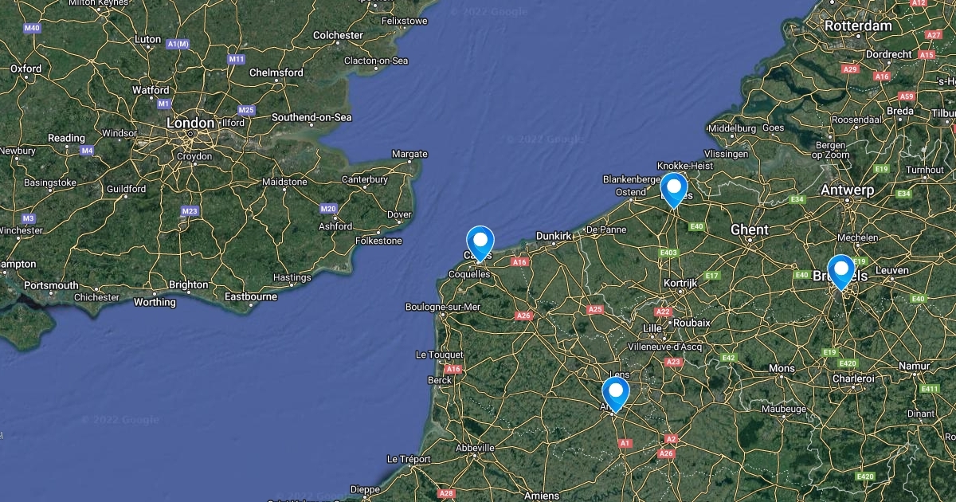Click the Rotterdam label
Viewport: 956px width, 502px height.
coord(858,25)
